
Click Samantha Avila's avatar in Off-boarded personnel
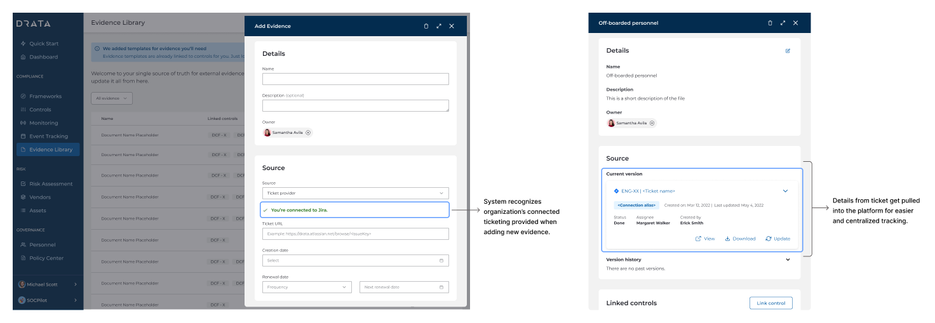click(612, 123)
